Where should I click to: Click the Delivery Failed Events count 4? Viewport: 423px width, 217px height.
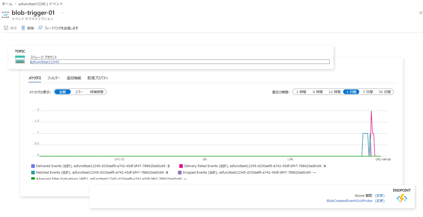(x=325, y=166)
